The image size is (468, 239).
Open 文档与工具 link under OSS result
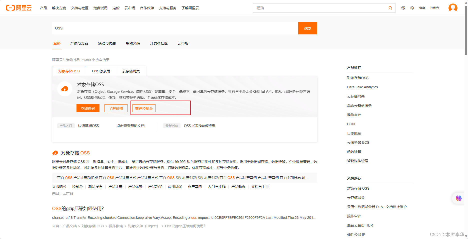[260, 187]
